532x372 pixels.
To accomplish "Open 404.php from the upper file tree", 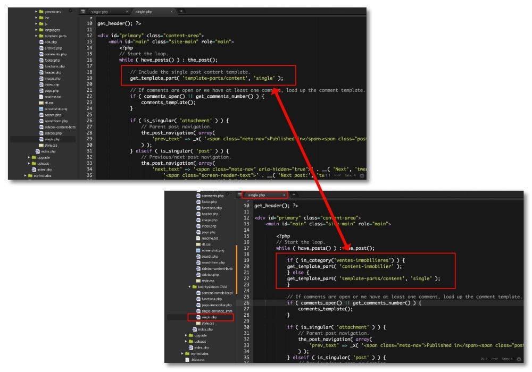I will (x=51, y=41).
